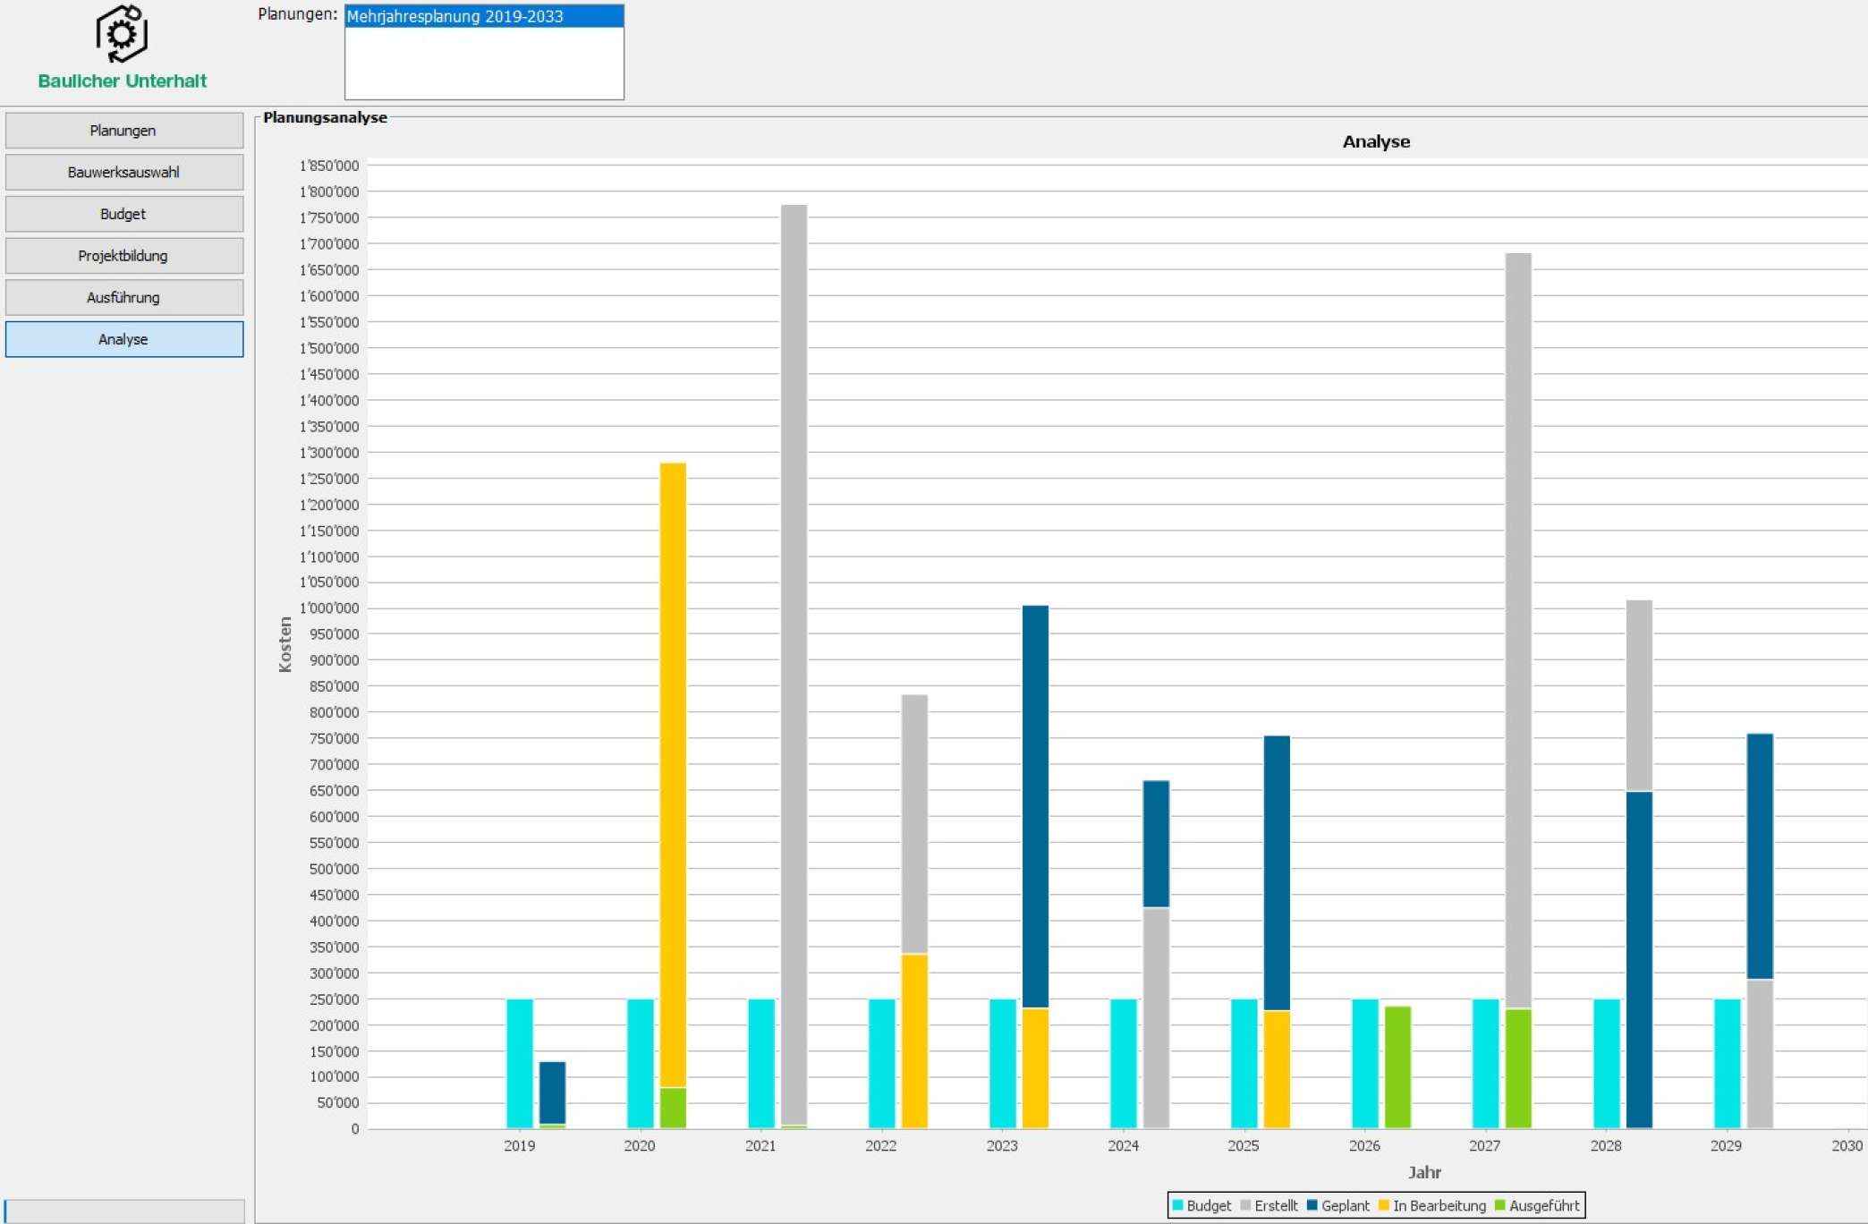The height and width of the screenshot is (1224, 1868).
Task: Click the Baulicher Unterhalt title text
Action: pyautogui.click(x=123, y=81)
